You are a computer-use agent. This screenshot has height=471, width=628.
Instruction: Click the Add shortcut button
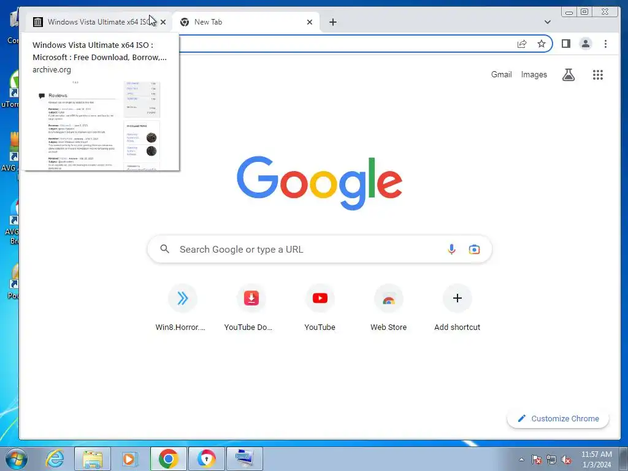[457, 308]
